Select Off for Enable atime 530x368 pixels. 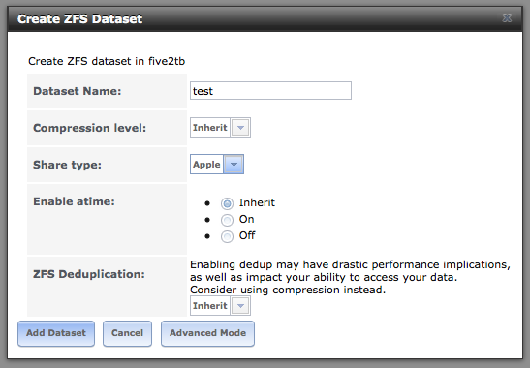coord(227,236)
